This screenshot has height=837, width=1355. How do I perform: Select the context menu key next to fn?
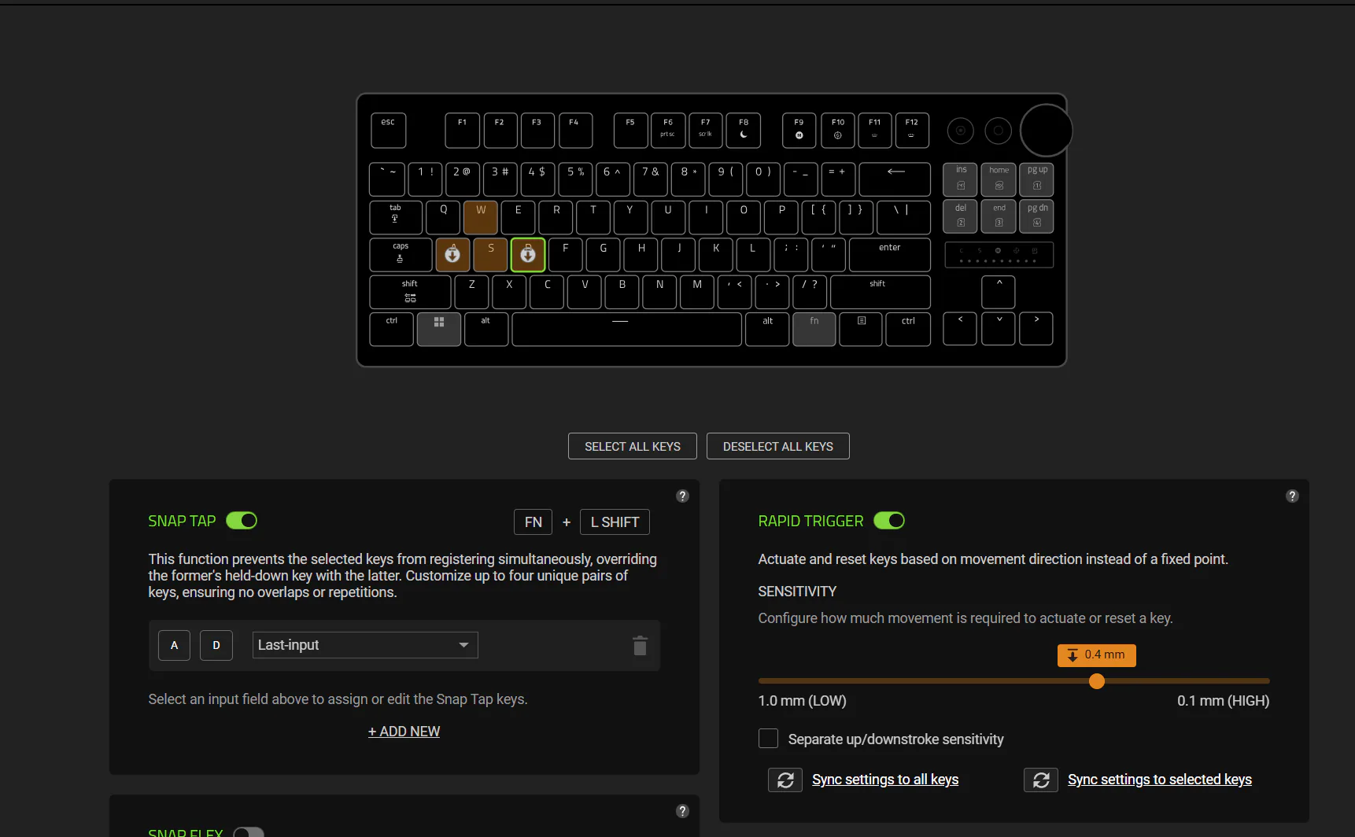coord(861,329)
